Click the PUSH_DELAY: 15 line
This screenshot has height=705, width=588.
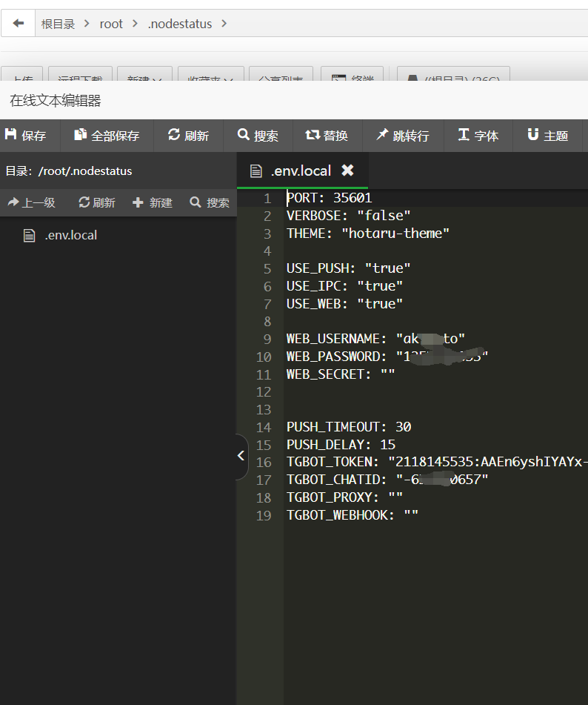pos(341,445)
